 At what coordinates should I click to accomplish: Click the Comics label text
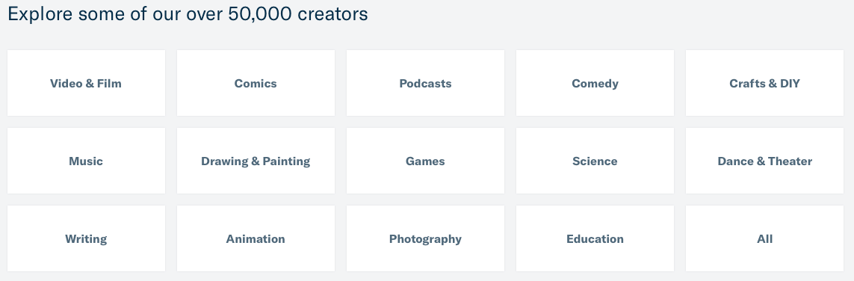256,83
